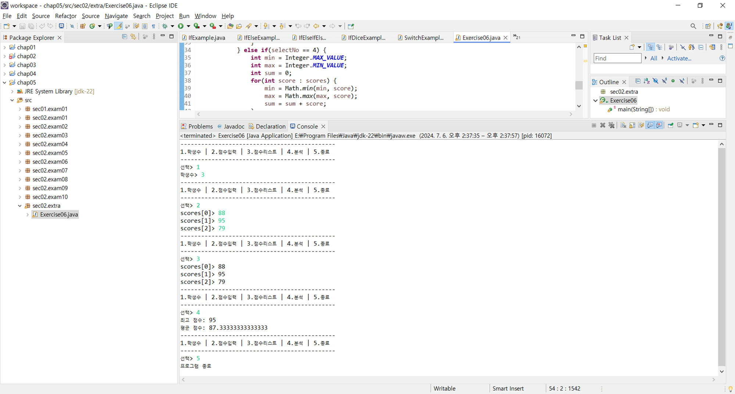The height and width of the screenshot is (394, 735).
Task: Expand the sec02.exam05 package
Action: (x=20, y=153)
